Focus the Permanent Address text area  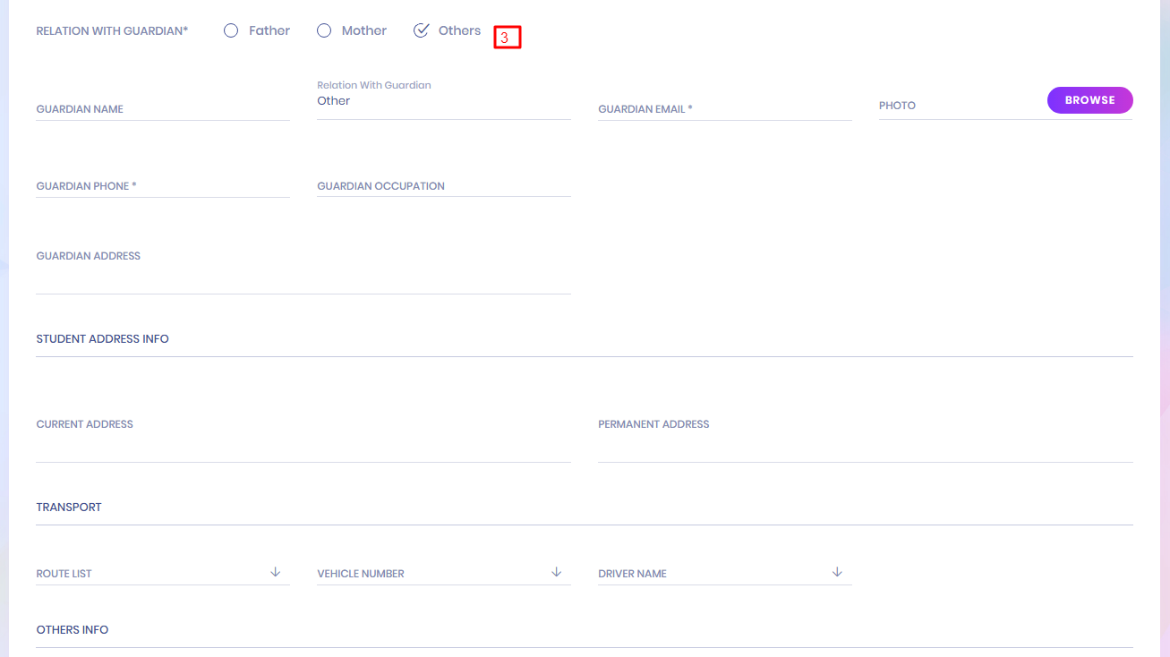pyautogui.click(x=865, y=439)
